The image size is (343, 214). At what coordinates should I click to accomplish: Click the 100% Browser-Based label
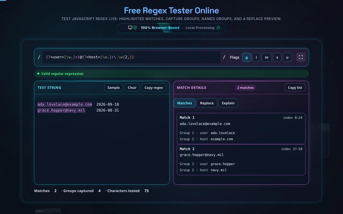[x=160, y=28]
